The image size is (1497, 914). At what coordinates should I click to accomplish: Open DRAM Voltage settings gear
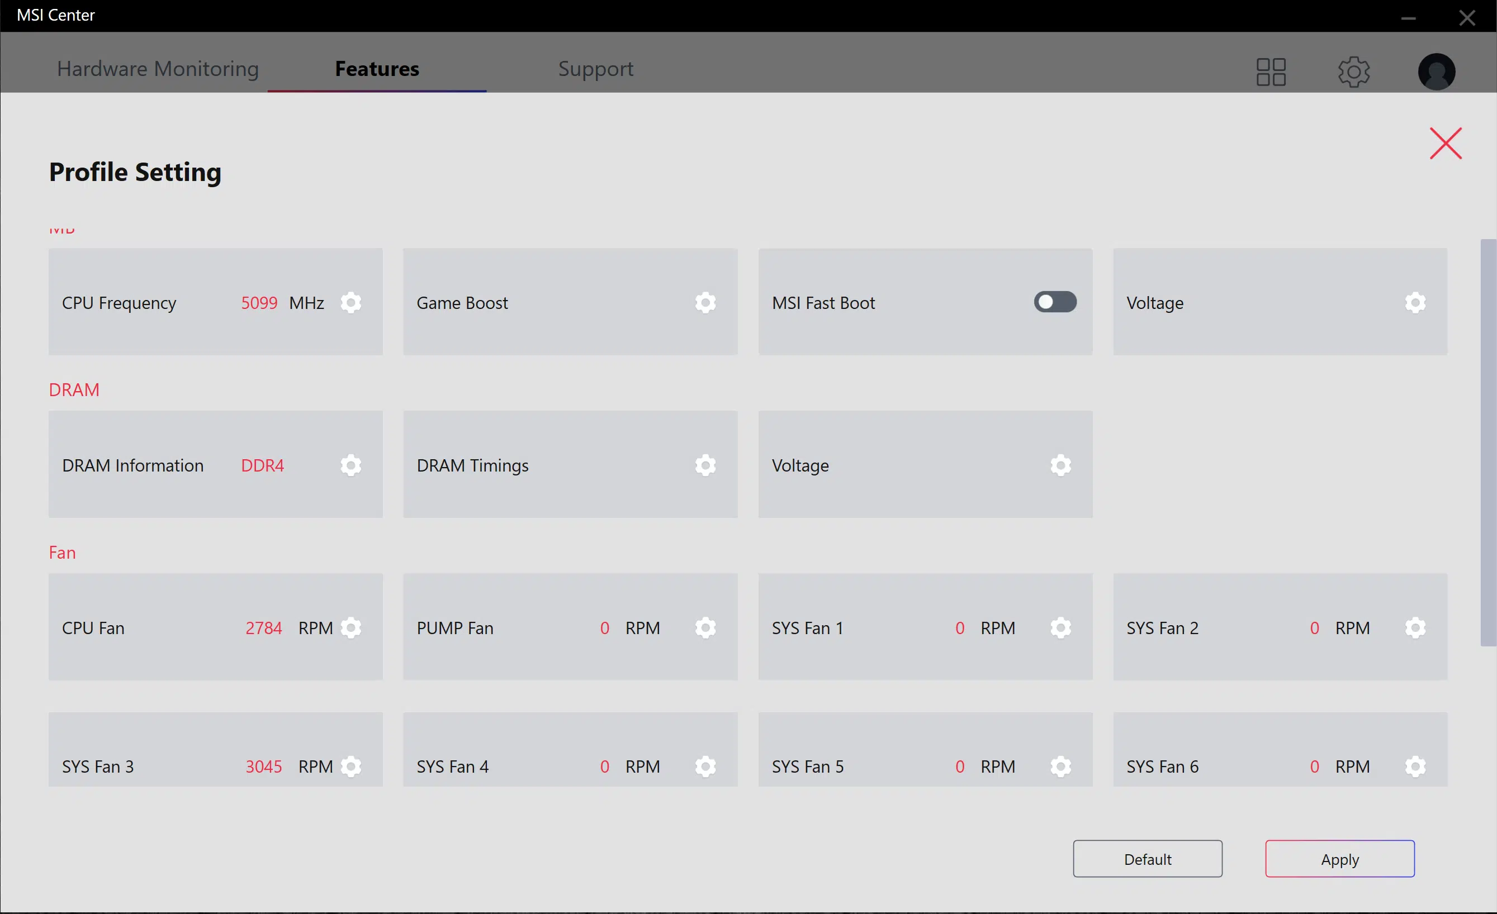[x=1061, y=465]
